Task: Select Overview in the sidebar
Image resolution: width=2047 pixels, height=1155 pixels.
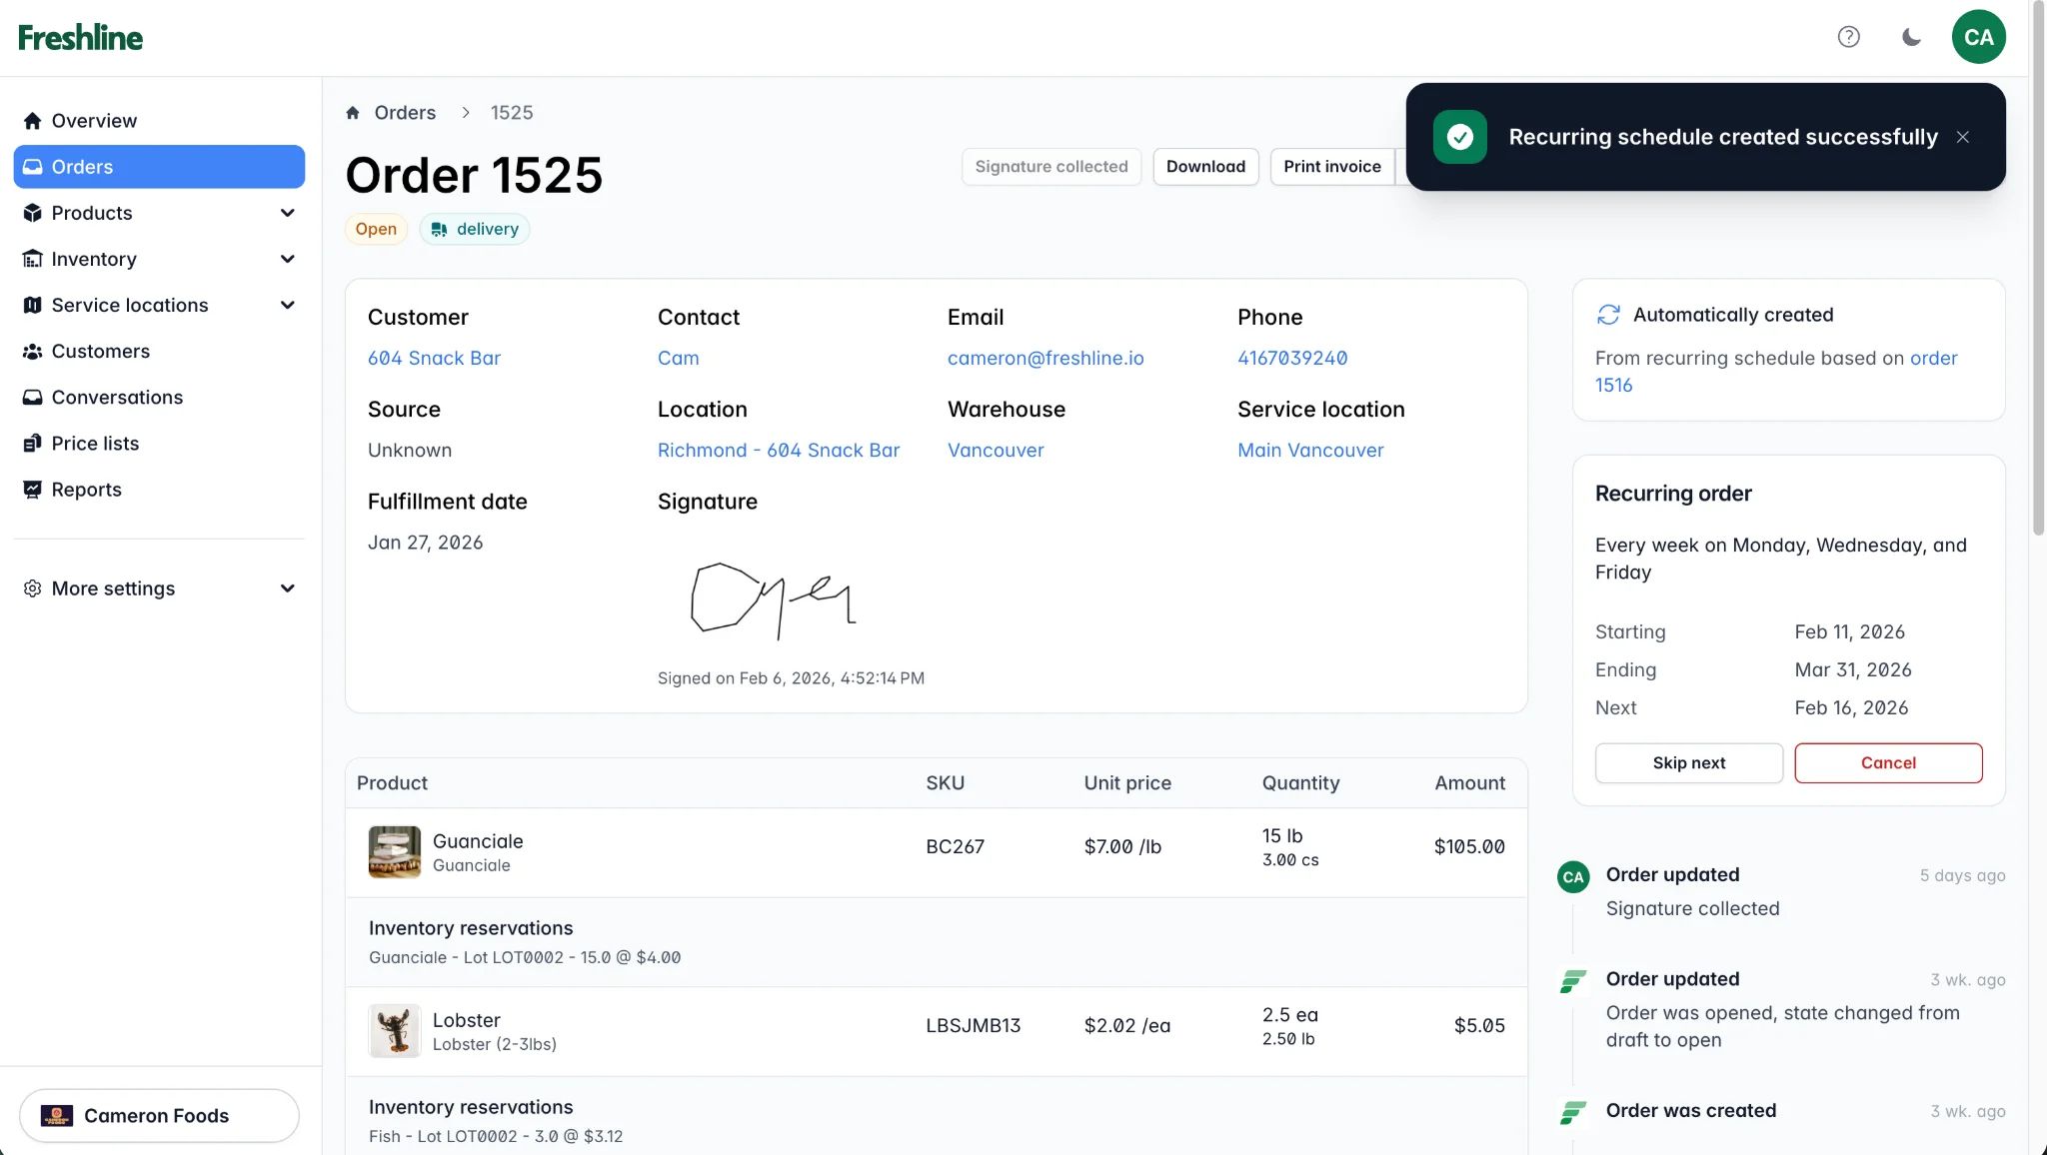Action: pyautogui.click(x=94, y=120)
